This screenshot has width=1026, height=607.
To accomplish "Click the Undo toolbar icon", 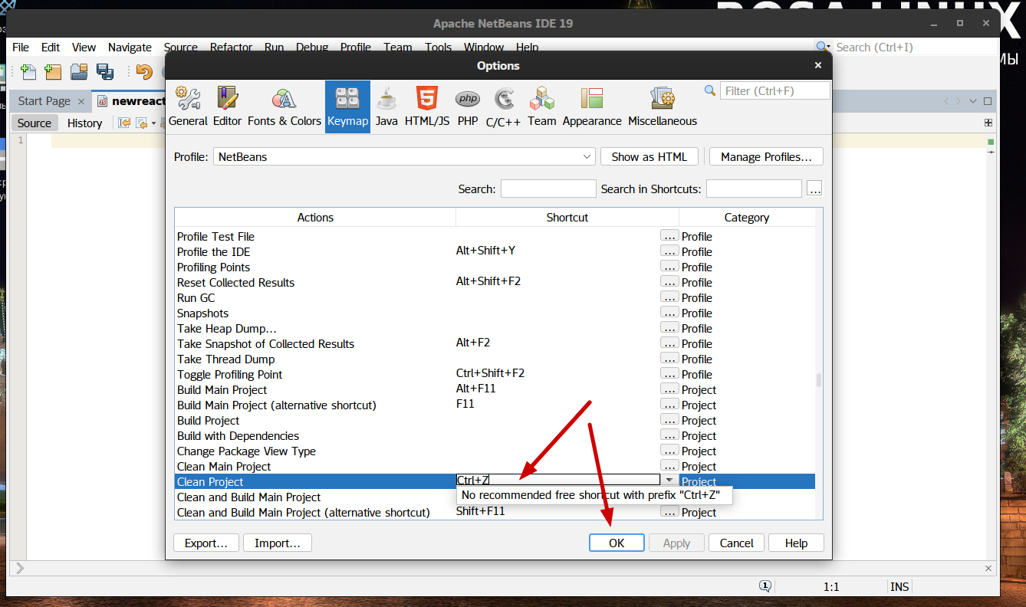I will (x=144, y=72).
